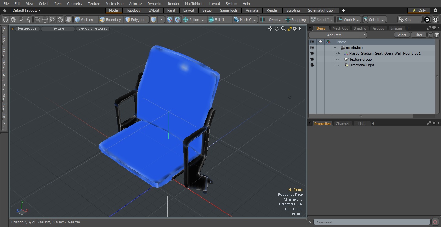Click the first cube center icon
Image resolution: width=441 pixels, height=227 pixels.
[x=170, y=20]
